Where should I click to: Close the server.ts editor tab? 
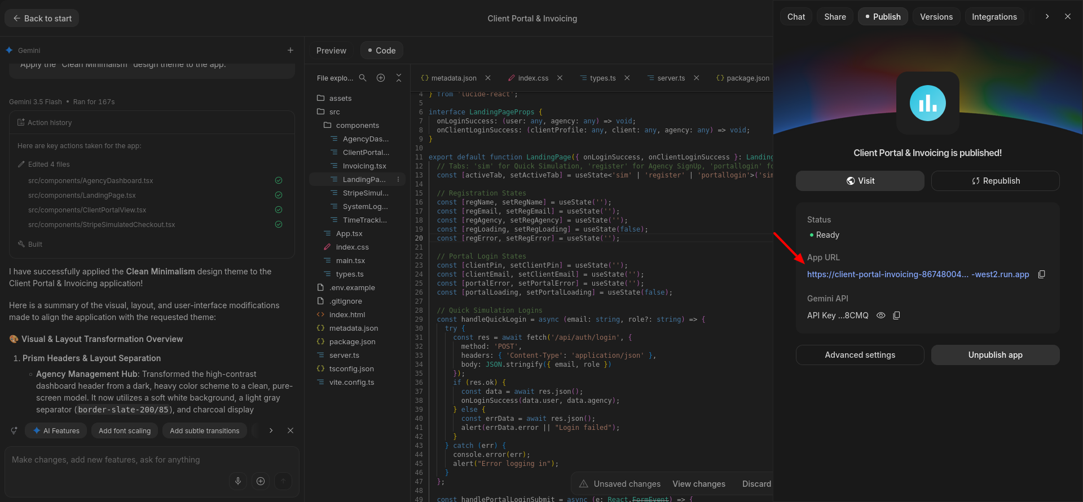tap(697, 78)
